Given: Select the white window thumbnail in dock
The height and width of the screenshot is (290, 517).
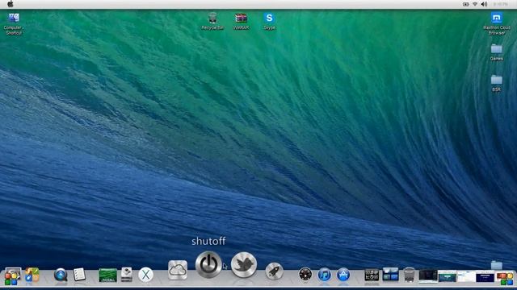Looking at the screenshot, I should pos(466,275).
